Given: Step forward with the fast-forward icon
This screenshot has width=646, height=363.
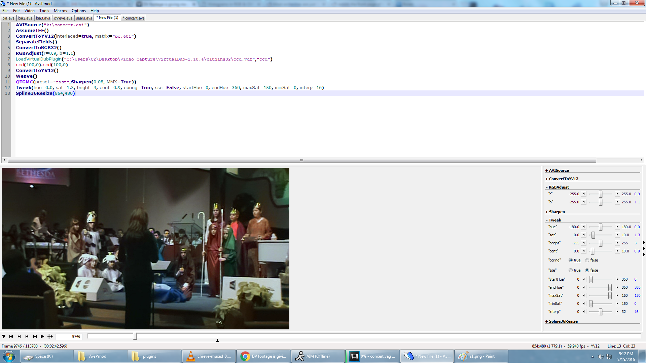Looking at the screenshot, I should (x=27, y=336).
